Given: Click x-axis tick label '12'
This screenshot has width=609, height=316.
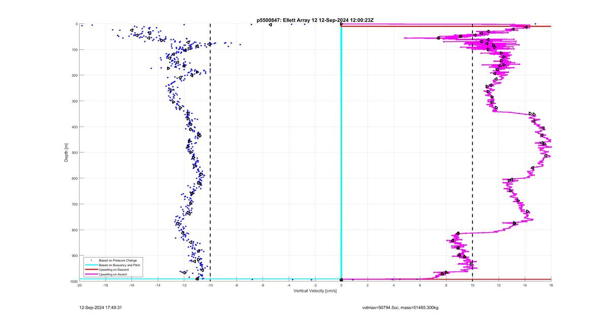Looking at the screenshot, I should tap(499, 285).
